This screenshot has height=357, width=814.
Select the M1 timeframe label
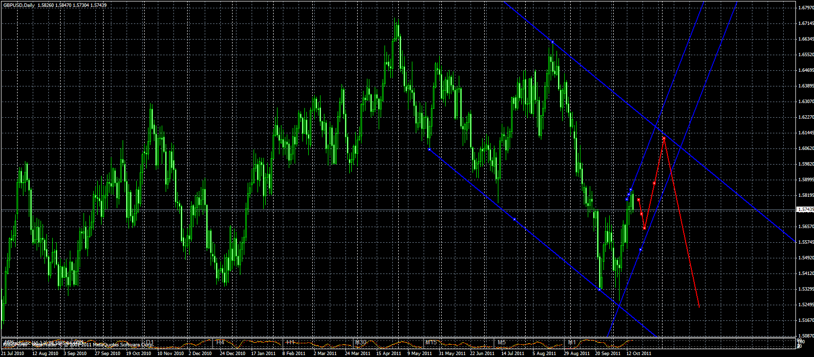pyautogui.click(x=572, y=342)
